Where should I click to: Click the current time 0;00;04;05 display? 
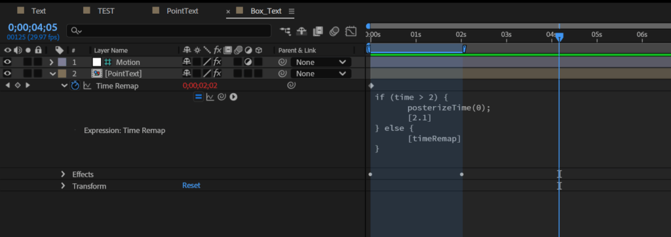pos(33,27)
